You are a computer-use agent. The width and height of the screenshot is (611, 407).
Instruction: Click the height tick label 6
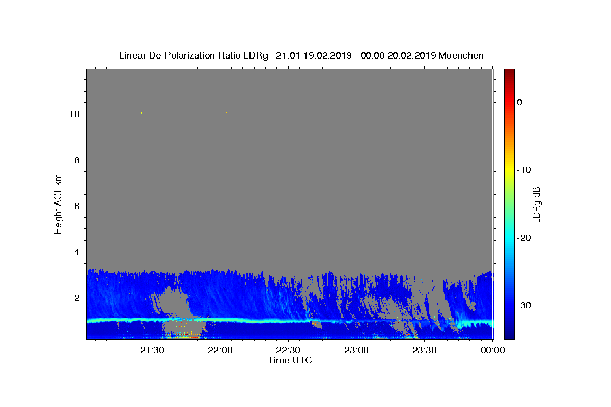coord(77,206)
